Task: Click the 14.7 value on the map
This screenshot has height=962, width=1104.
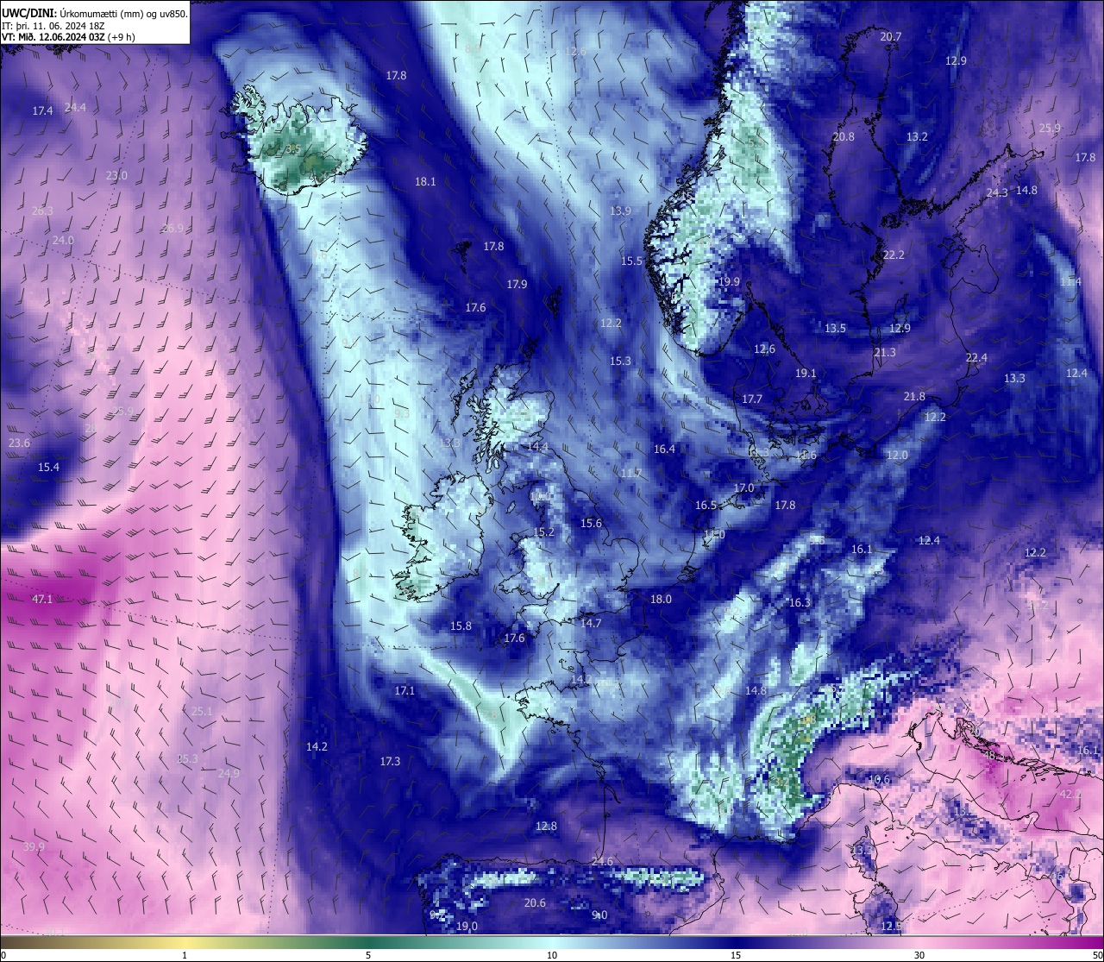Action: [x=591, y=623]
